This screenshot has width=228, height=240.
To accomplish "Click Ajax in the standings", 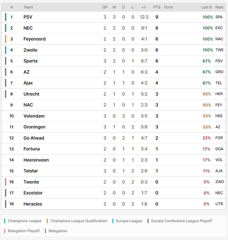I will (x=28, y=83).
